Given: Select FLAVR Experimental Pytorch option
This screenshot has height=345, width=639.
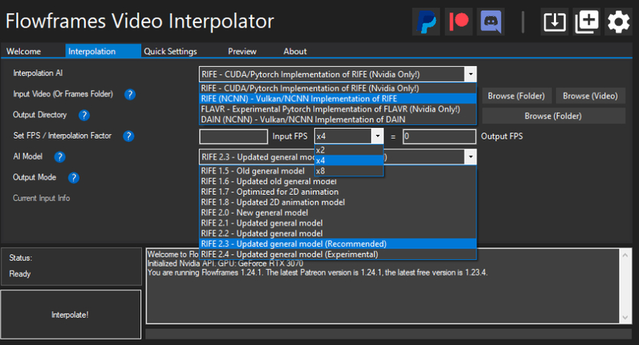Looking at the screenshot, I should pyautogui.click(x=338, y=109).
